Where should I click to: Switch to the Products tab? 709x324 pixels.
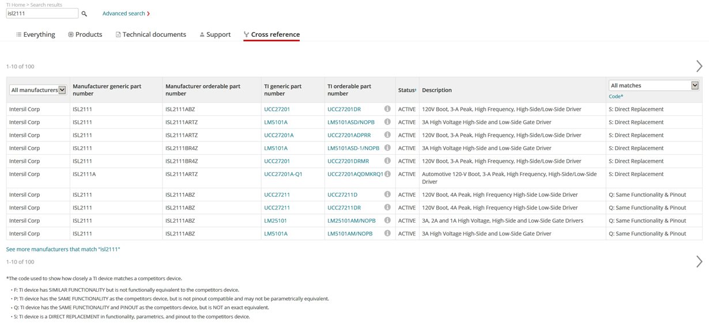pyautogui.click(x=85, y=35)
